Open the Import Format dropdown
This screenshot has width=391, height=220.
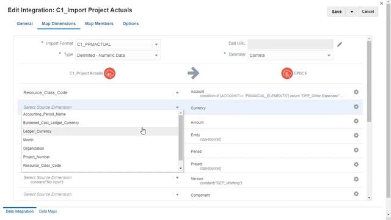(x=156, y=45)
